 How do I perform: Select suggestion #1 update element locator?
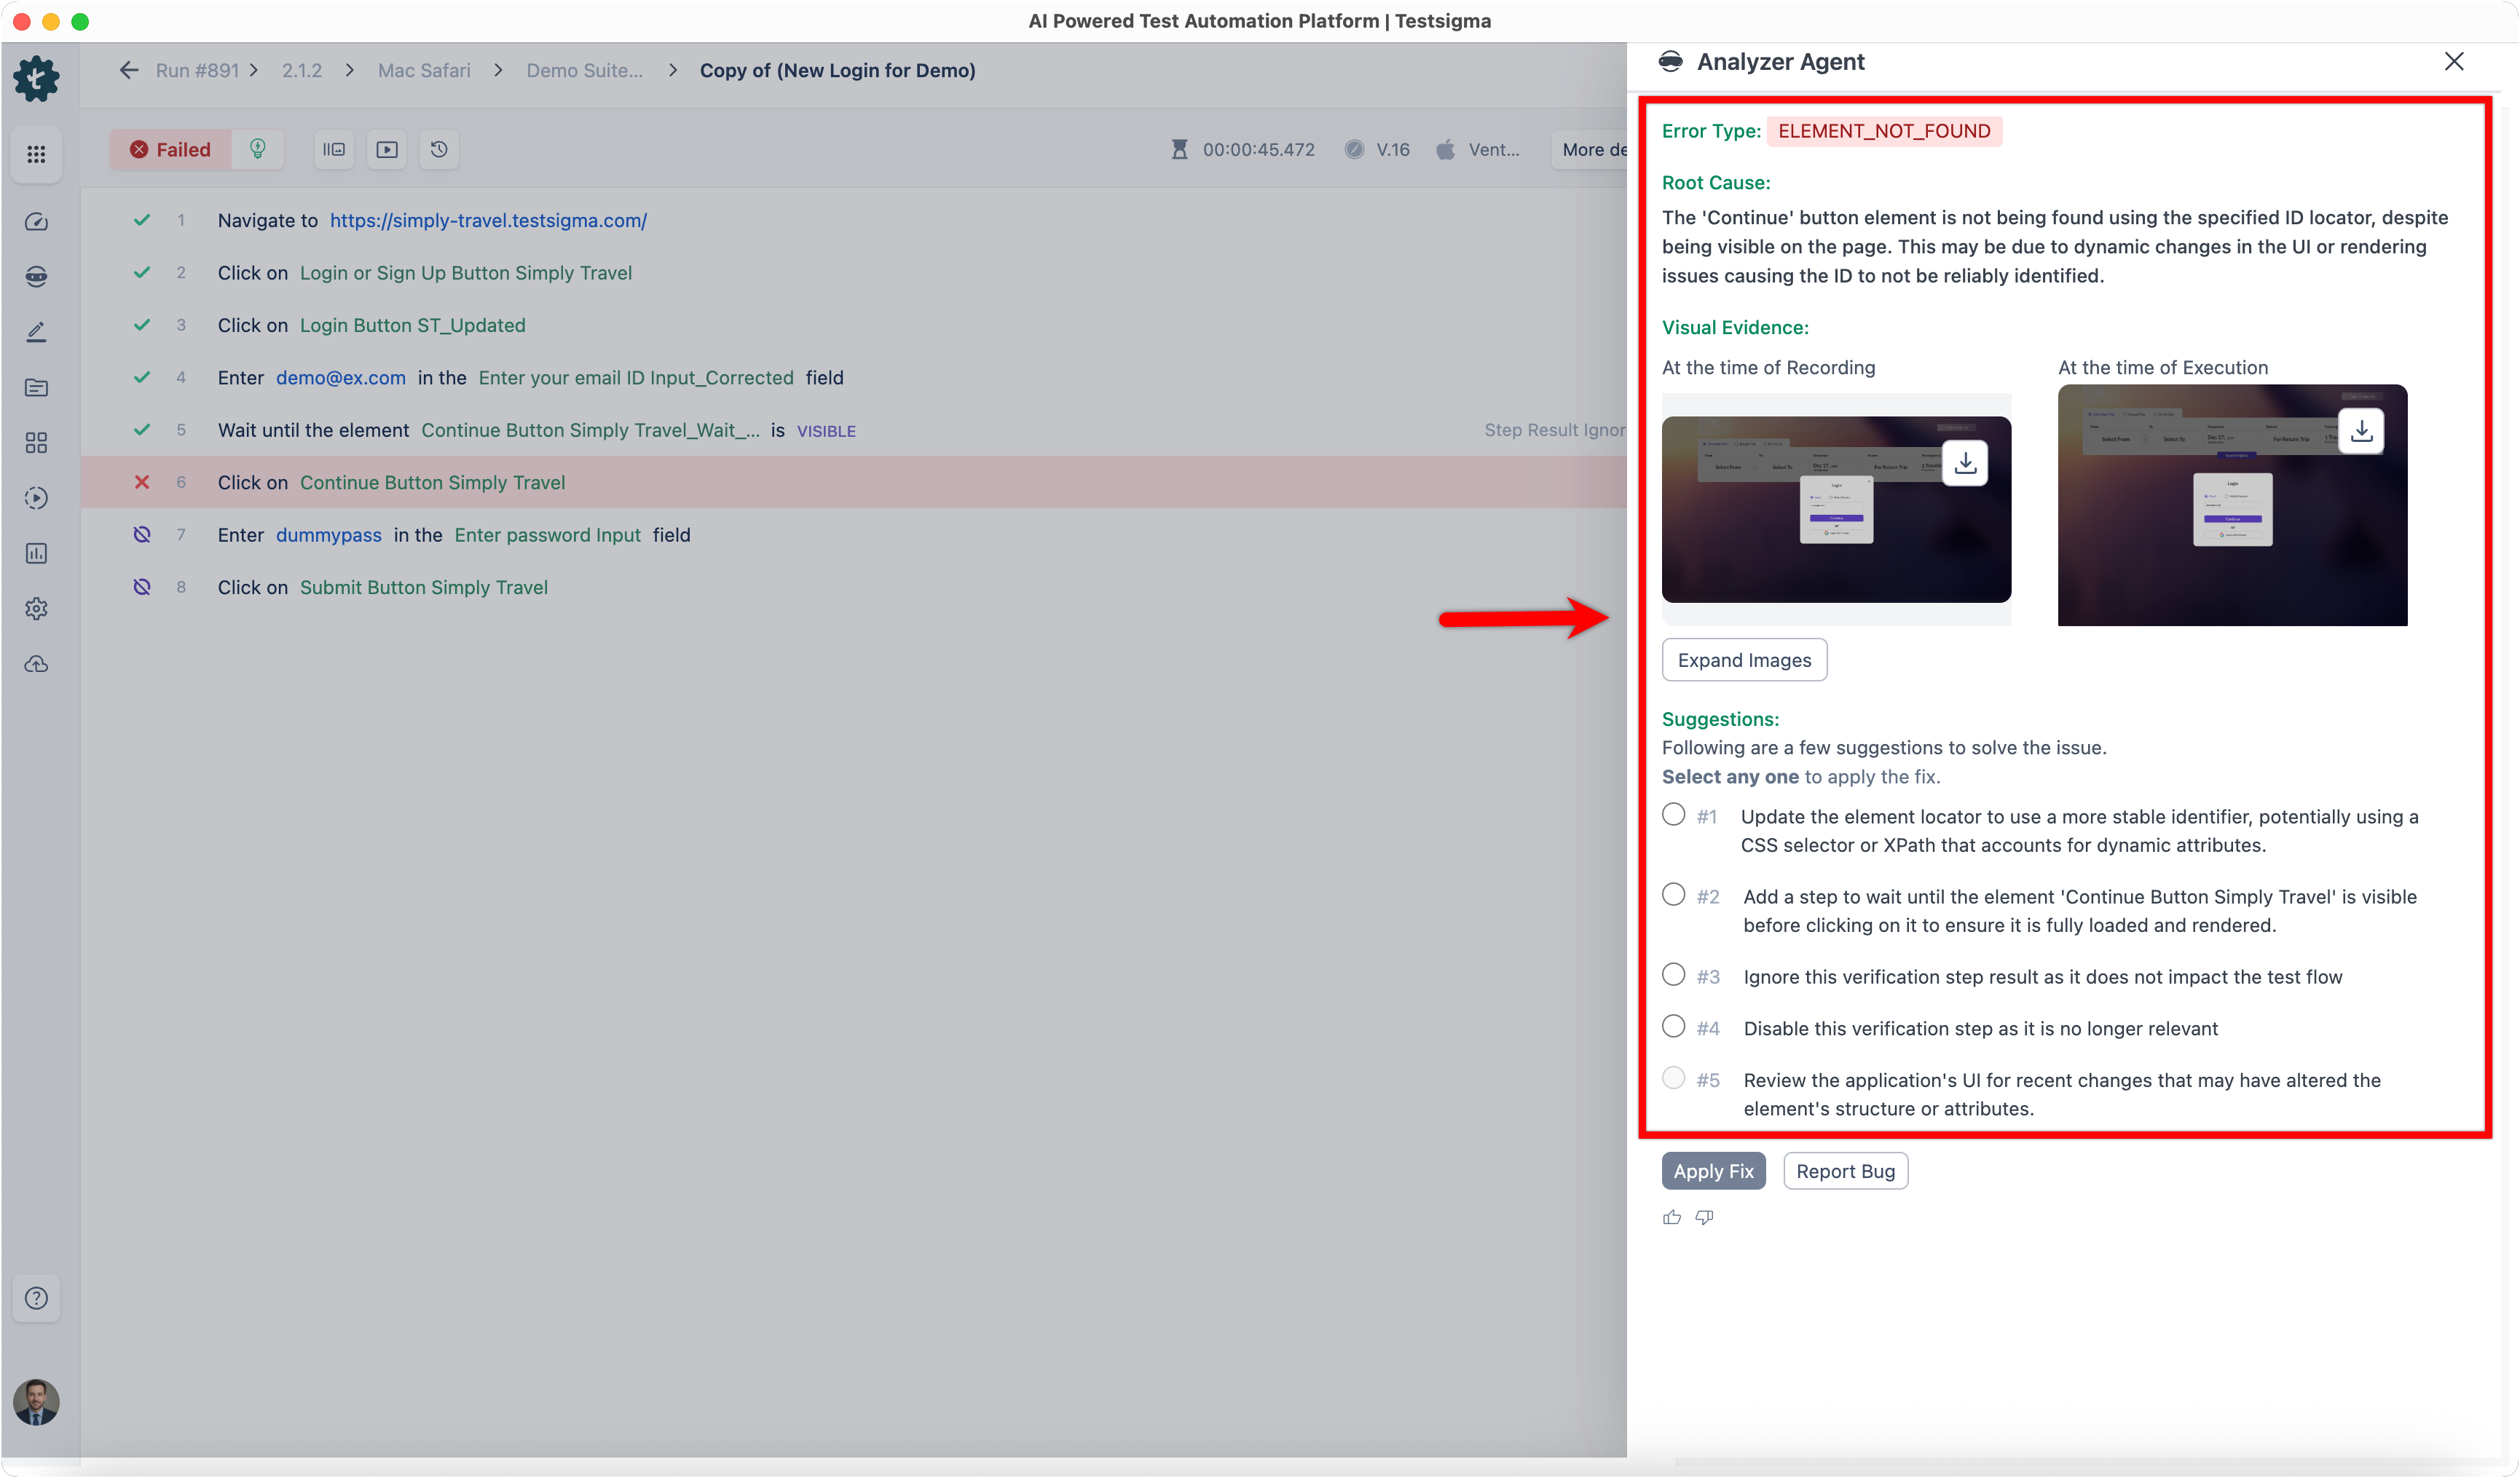coord(1673,814)
